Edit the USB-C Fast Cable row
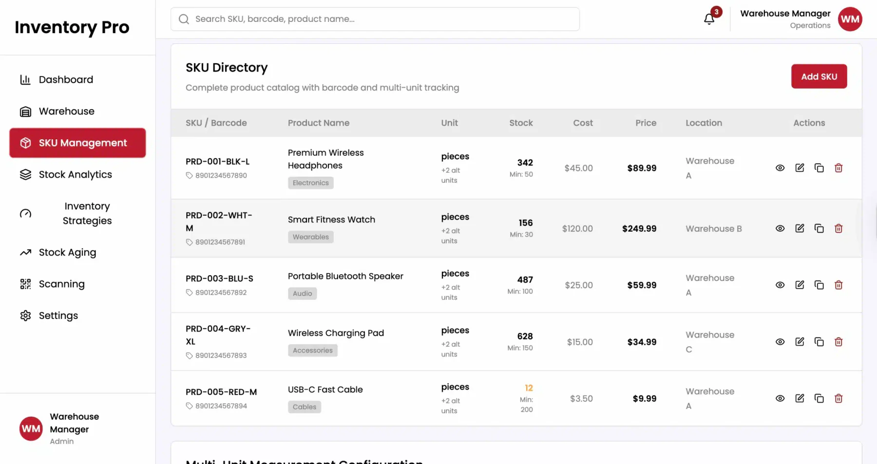The image size is (877, 464). point(800,398)
